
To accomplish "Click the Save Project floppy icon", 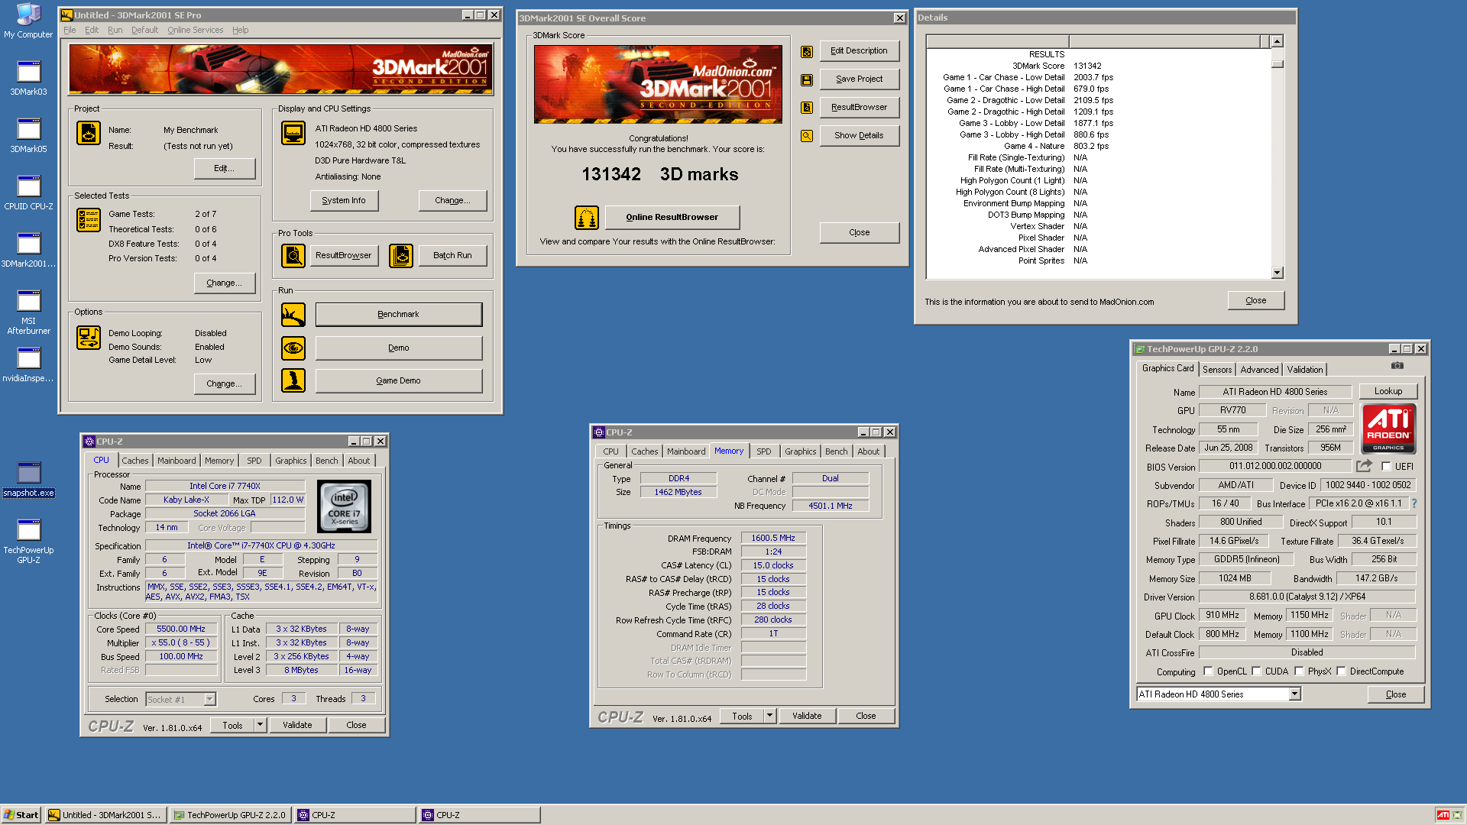I will pos(807,79).
